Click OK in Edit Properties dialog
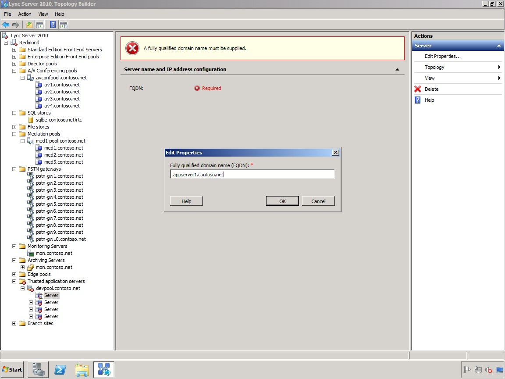This screenshot has height=379, width=505. click(282, 201)
